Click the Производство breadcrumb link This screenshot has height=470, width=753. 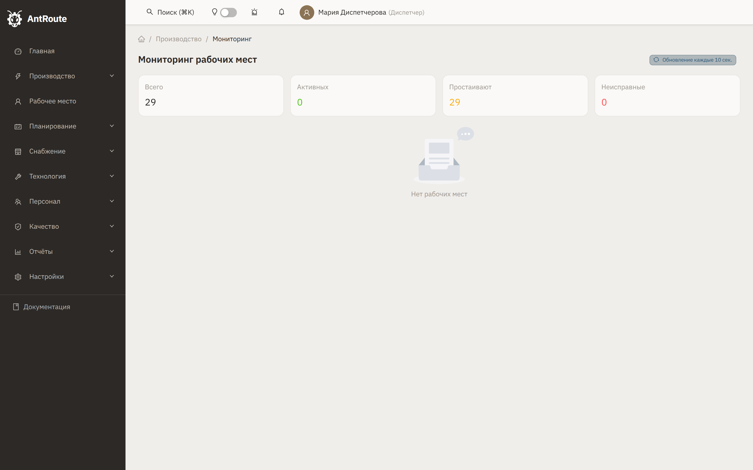pyautogui.click(x=179, y=39)
